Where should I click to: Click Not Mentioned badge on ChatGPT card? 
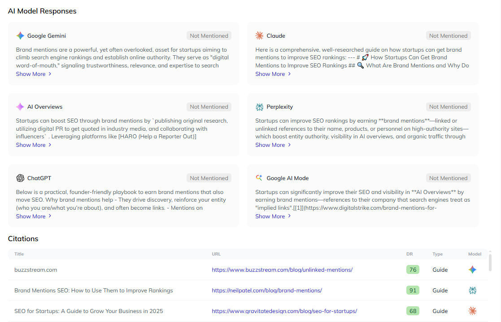(x=209, y=178)
